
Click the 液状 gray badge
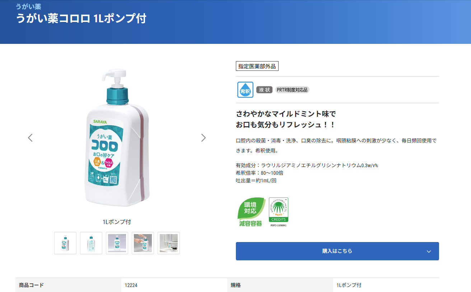(265, 90)
